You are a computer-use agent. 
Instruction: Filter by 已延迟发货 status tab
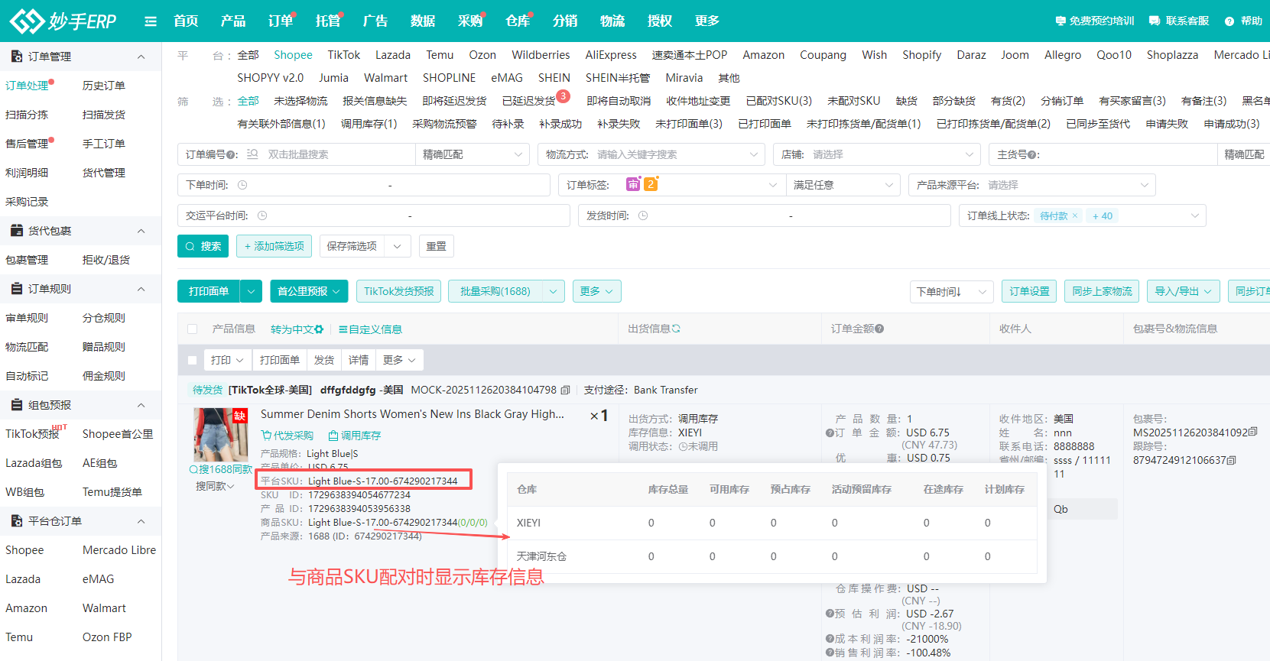pos(529,101)
